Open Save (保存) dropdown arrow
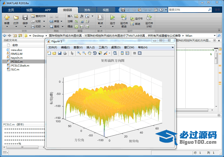224x157 pixels. [x=25, y=27]
